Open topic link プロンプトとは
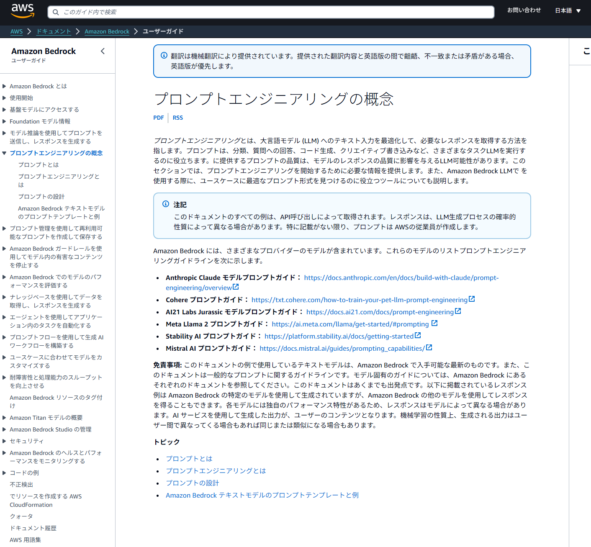Screen dimensions: 591x547 click(x=189, y=459)
